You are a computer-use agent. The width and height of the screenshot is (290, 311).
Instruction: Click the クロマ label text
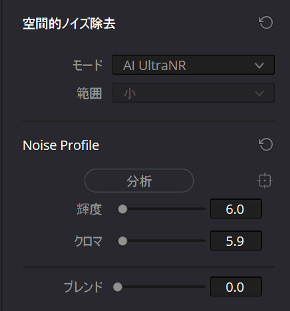(x=88, y=241)
